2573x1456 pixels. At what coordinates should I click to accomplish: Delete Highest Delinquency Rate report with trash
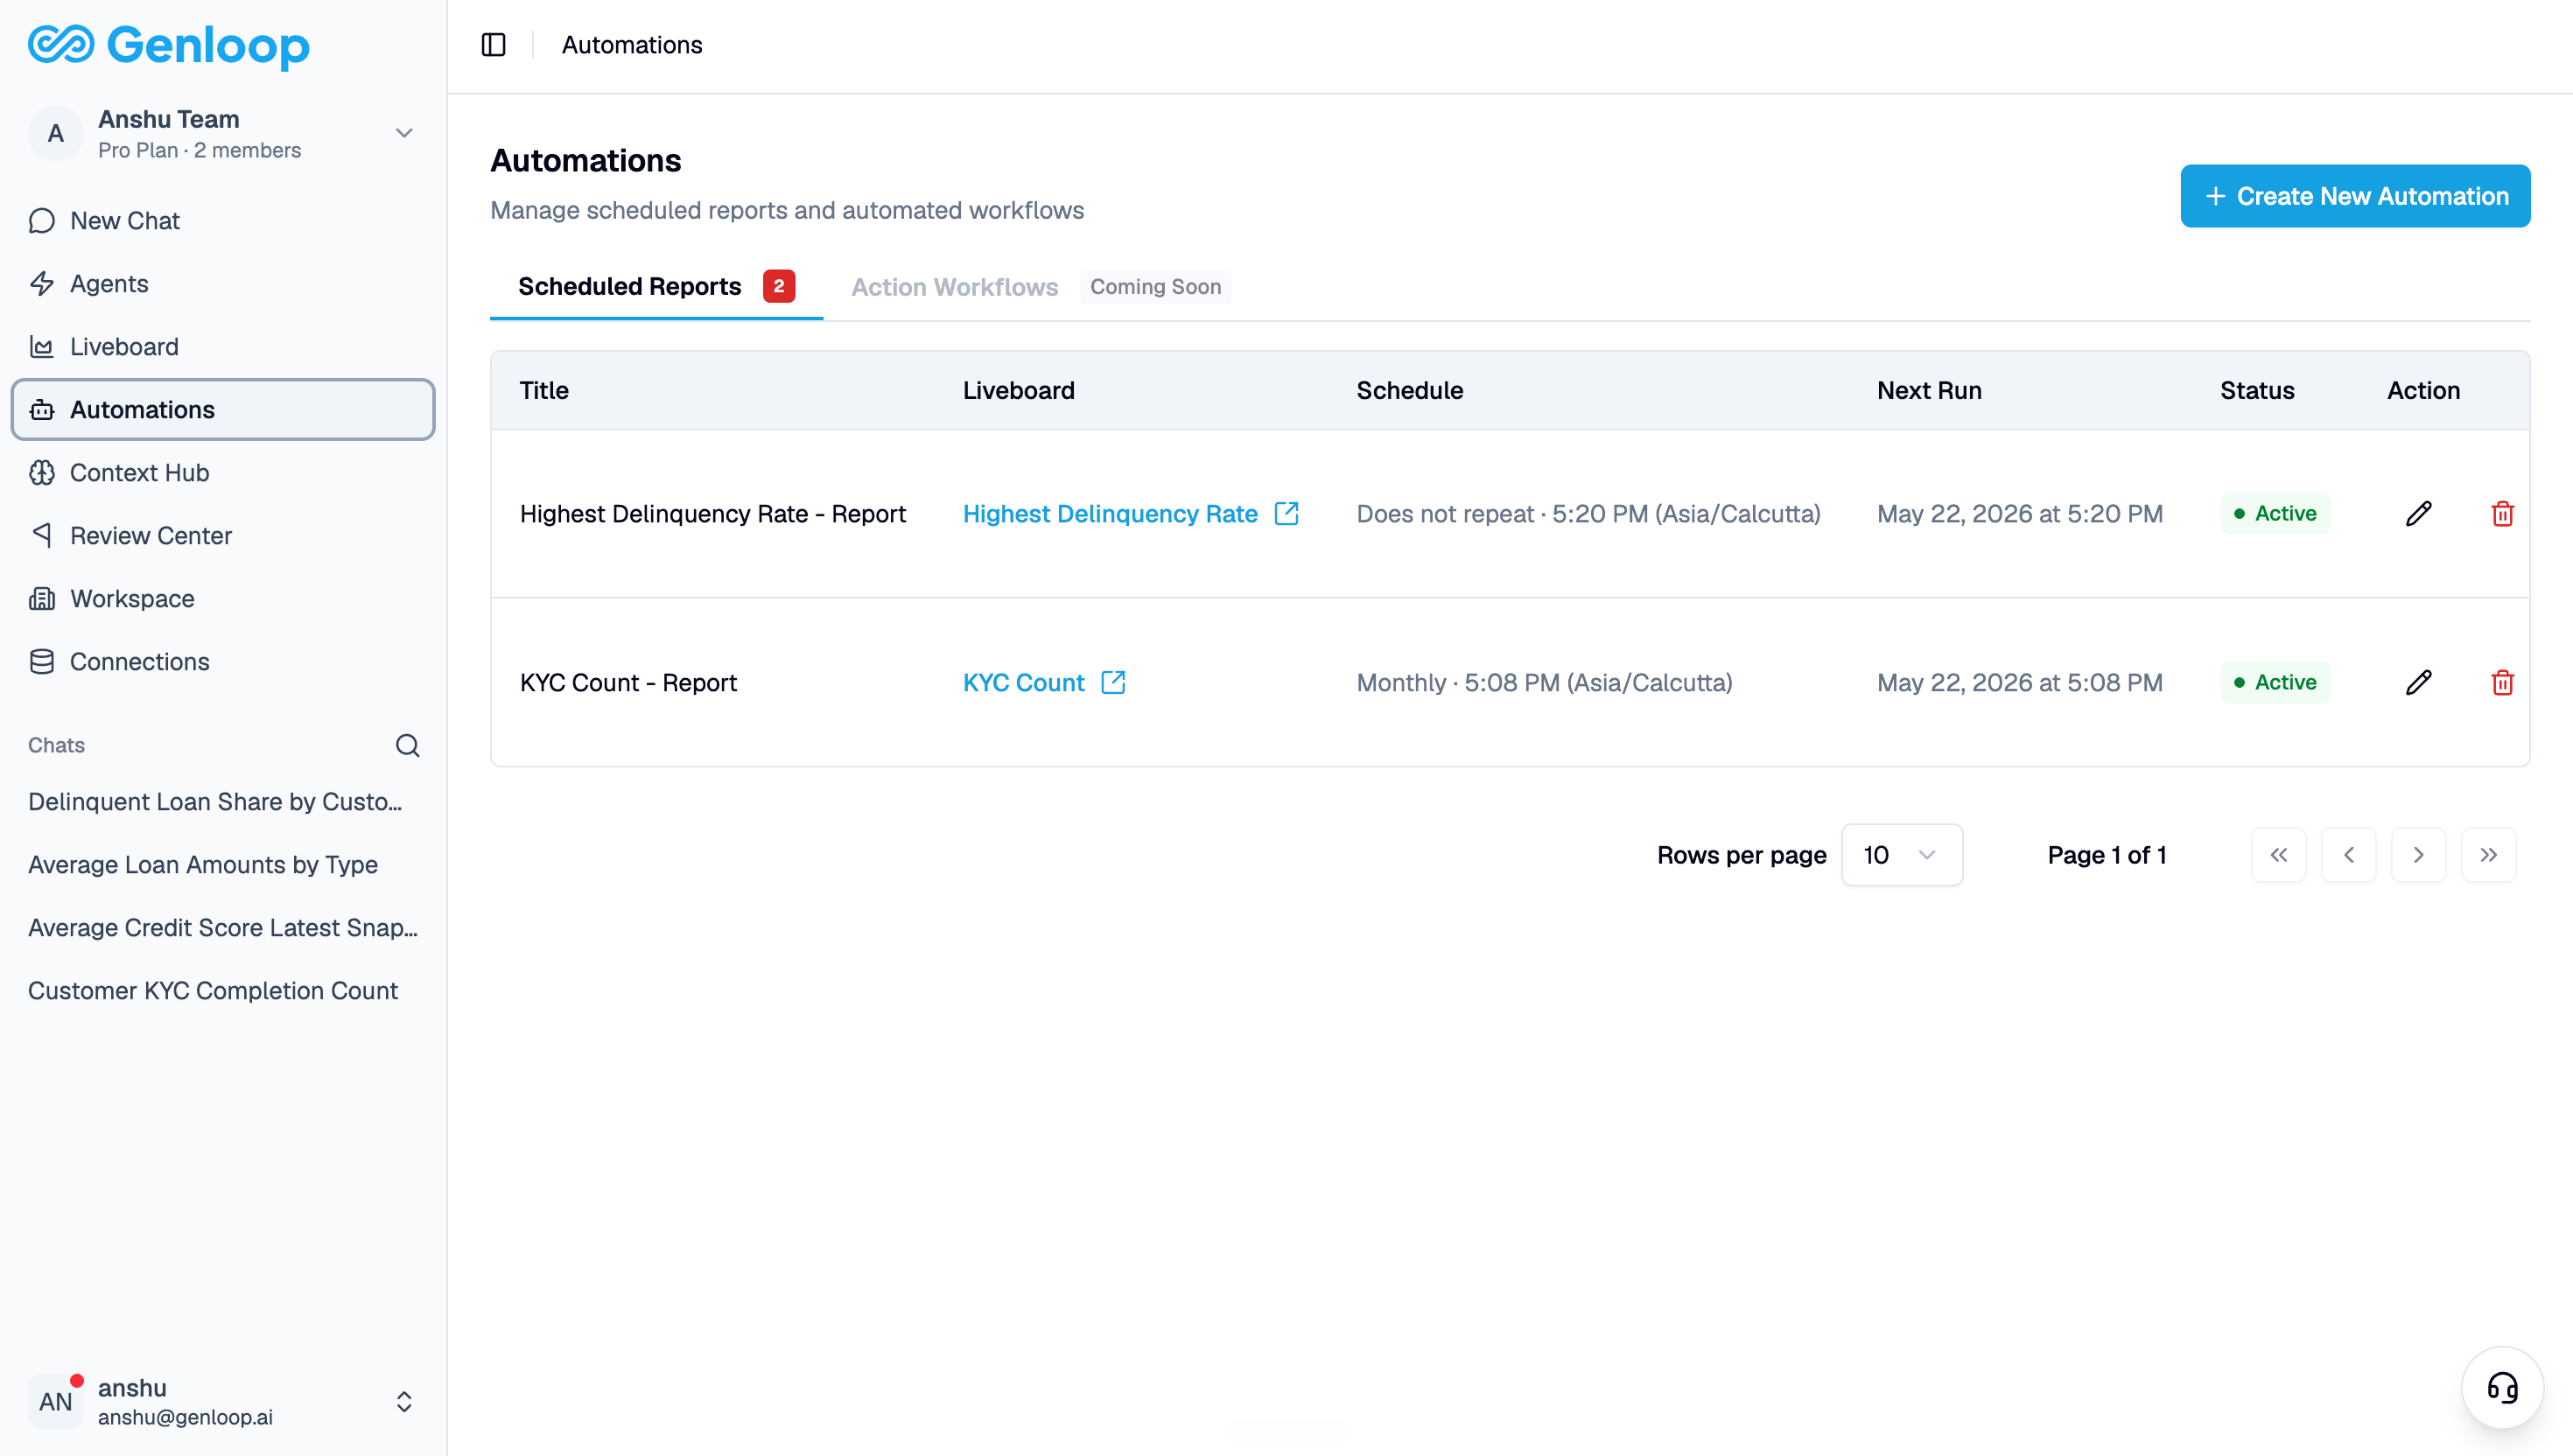click(x=2502, y=514)
